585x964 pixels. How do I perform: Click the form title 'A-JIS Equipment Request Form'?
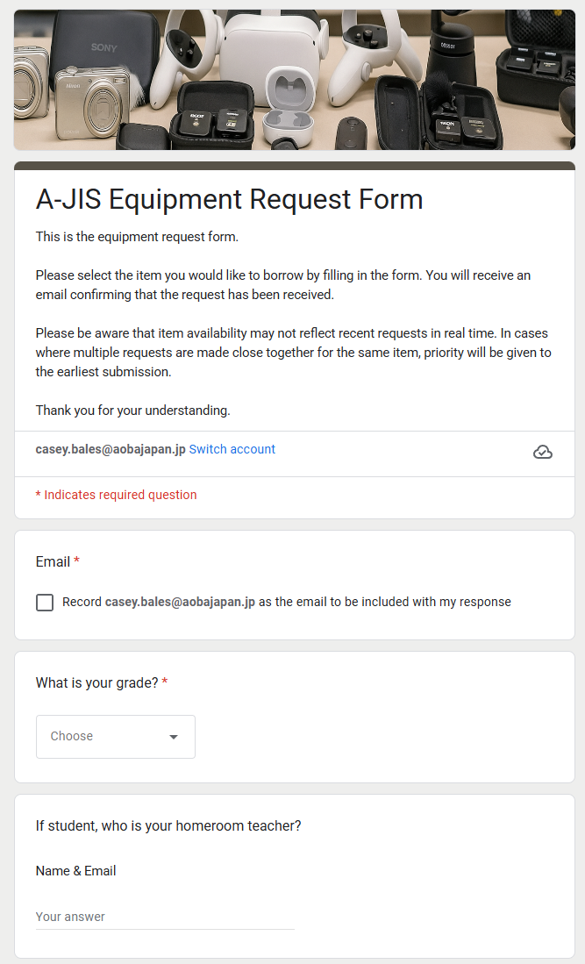click(229, 199)
